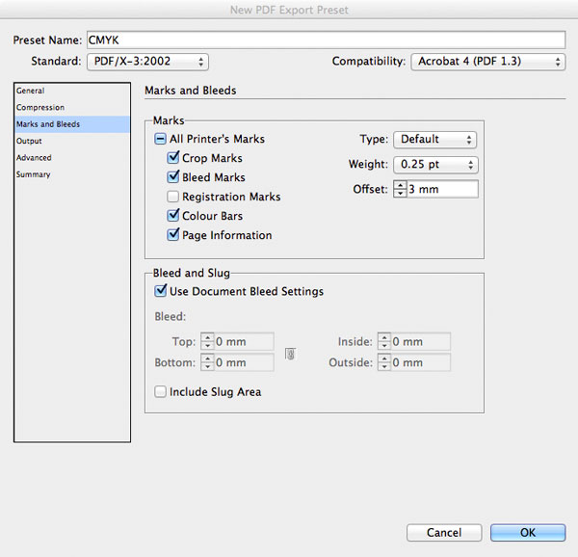Toggle All Printer's Marks checkbox
578x557 pixels.
[x=160, y=139]
